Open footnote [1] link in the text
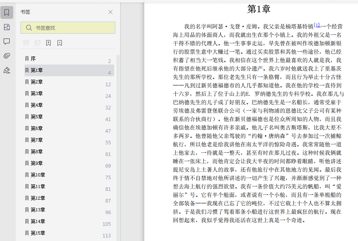Viewport: 358px width, 241px height. click(x=317, y=25)
